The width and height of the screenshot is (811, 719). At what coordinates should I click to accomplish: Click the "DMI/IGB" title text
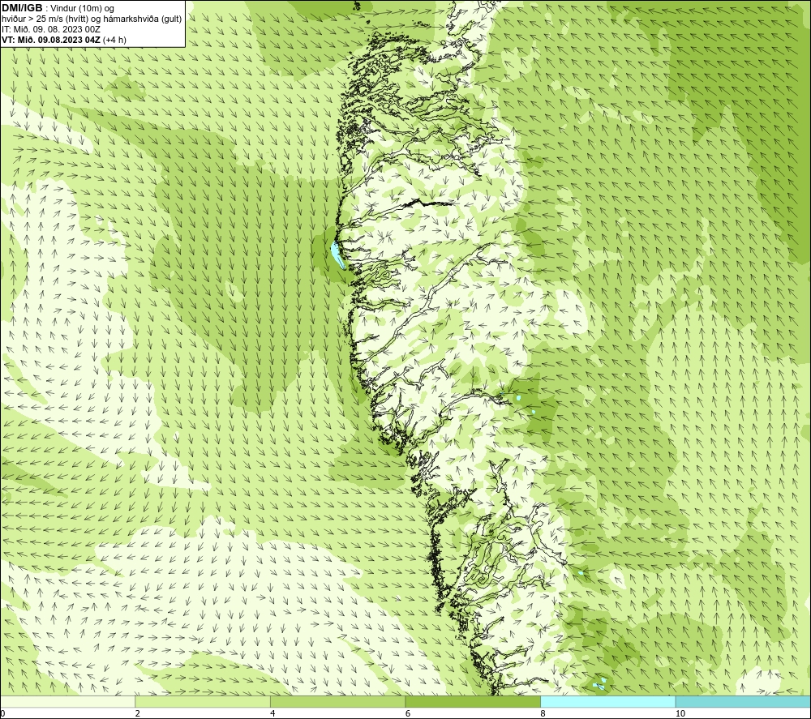click(22, 8)
